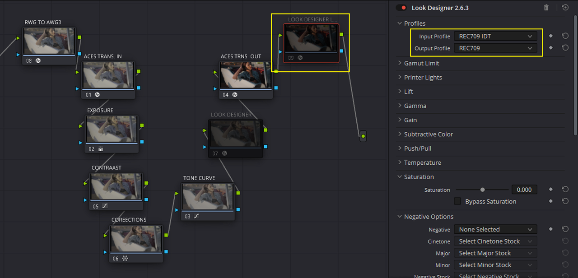This screenshot has width=578, height=278.
Task: Add a keyframe for Saturation
Action: click(550, 190)
